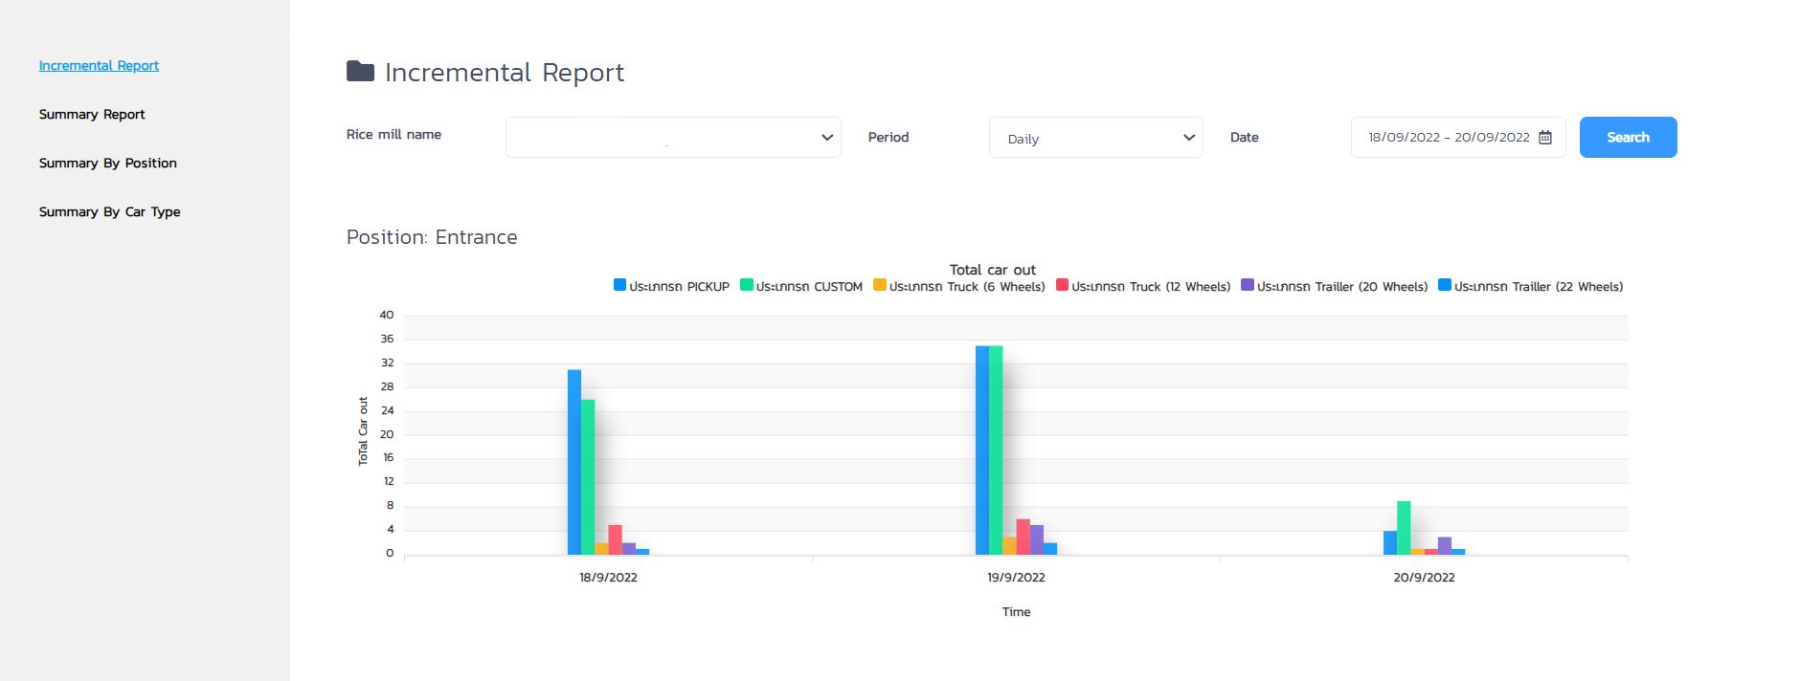The height and width of the screenshot is (681, 1800).
Task: Go to Summary Report page
Action: tap(92, 115)
